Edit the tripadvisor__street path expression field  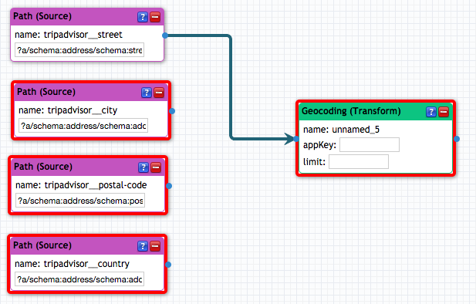tap(79, 50)
